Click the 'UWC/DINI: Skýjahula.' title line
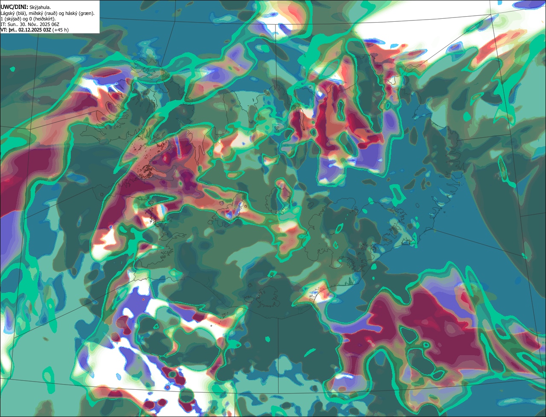Screen dimensions: 546x417 pyautogui.click(x=26, y=7)
